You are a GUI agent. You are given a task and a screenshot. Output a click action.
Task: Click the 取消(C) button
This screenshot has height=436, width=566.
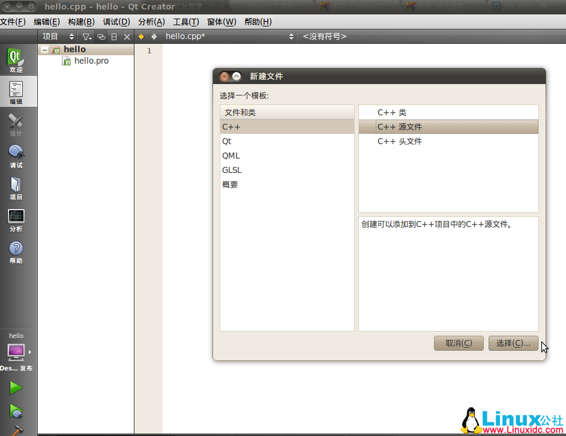coord(459,343)
